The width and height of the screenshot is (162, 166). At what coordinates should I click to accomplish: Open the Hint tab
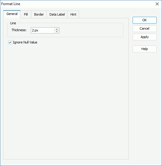[x=73, y=14]
